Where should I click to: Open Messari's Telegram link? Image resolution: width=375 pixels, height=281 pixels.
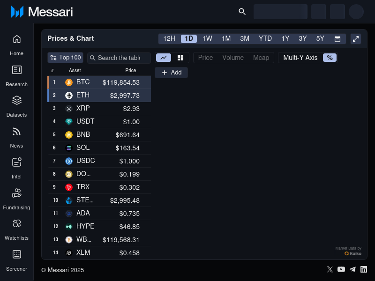(352, 269)
